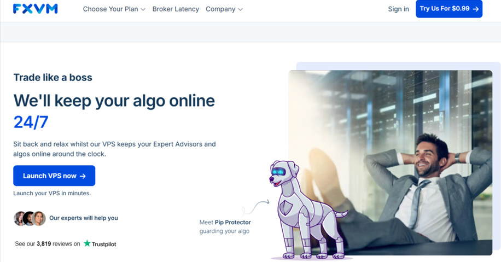
Task: Click the third expert avatar photo
Action: click(39, 218)
